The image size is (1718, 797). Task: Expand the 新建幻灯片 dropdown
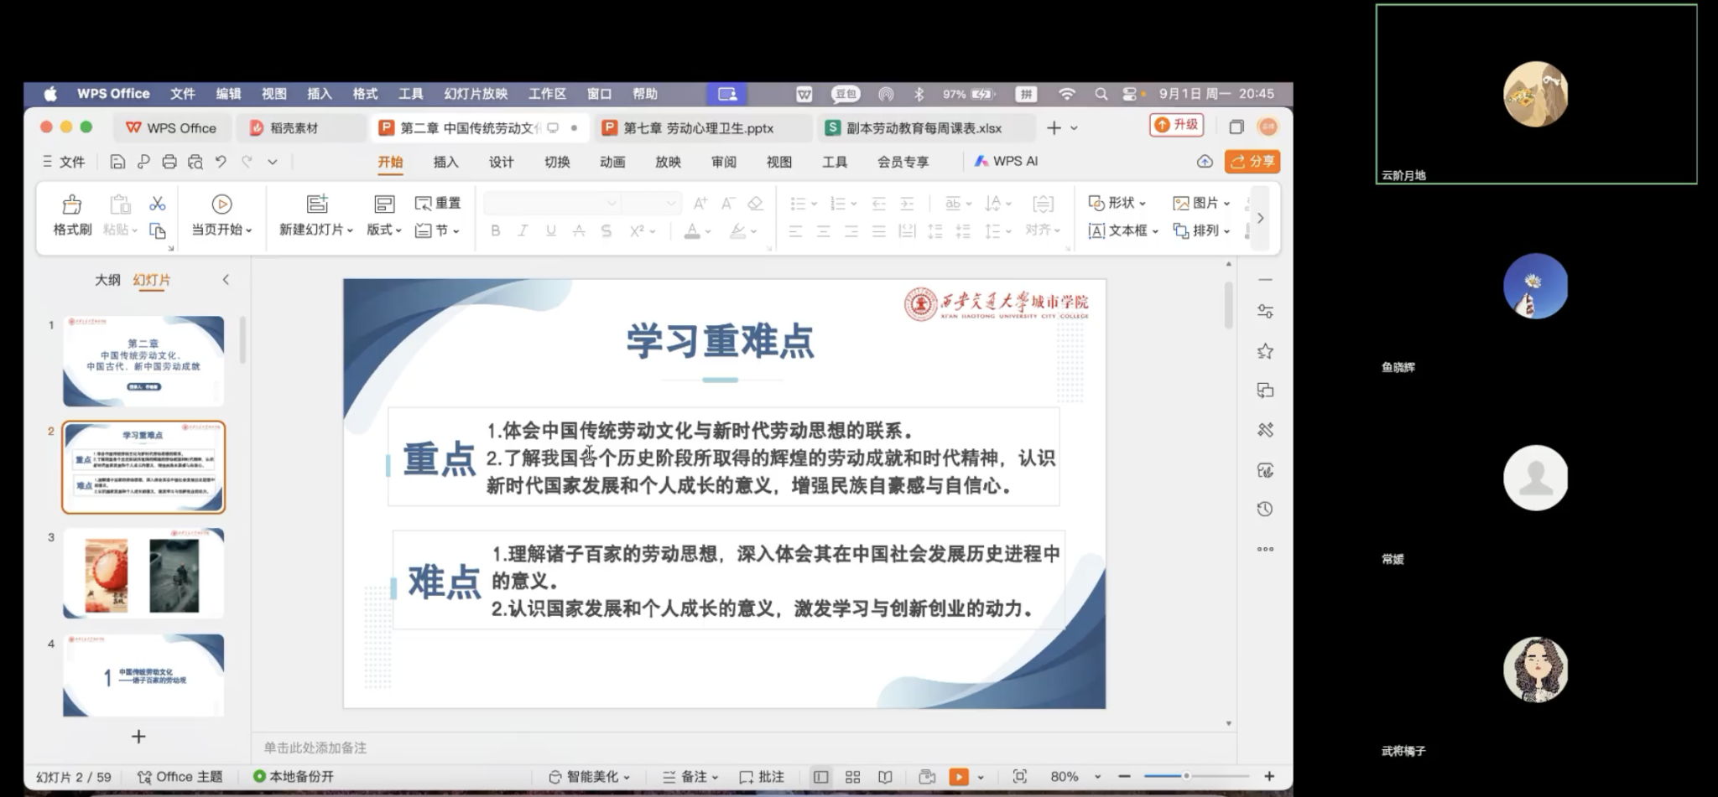(316, 230)
